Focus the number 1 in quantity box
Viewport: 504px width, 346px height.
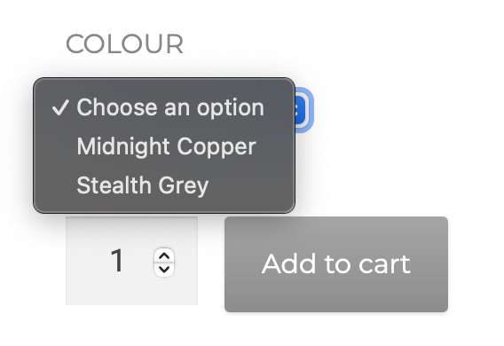click(x=116, y=261)
